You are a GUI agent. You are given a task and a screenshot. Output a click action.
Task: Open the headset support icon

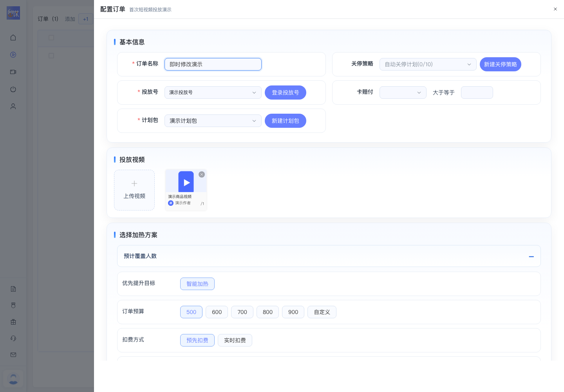[13, 338]
